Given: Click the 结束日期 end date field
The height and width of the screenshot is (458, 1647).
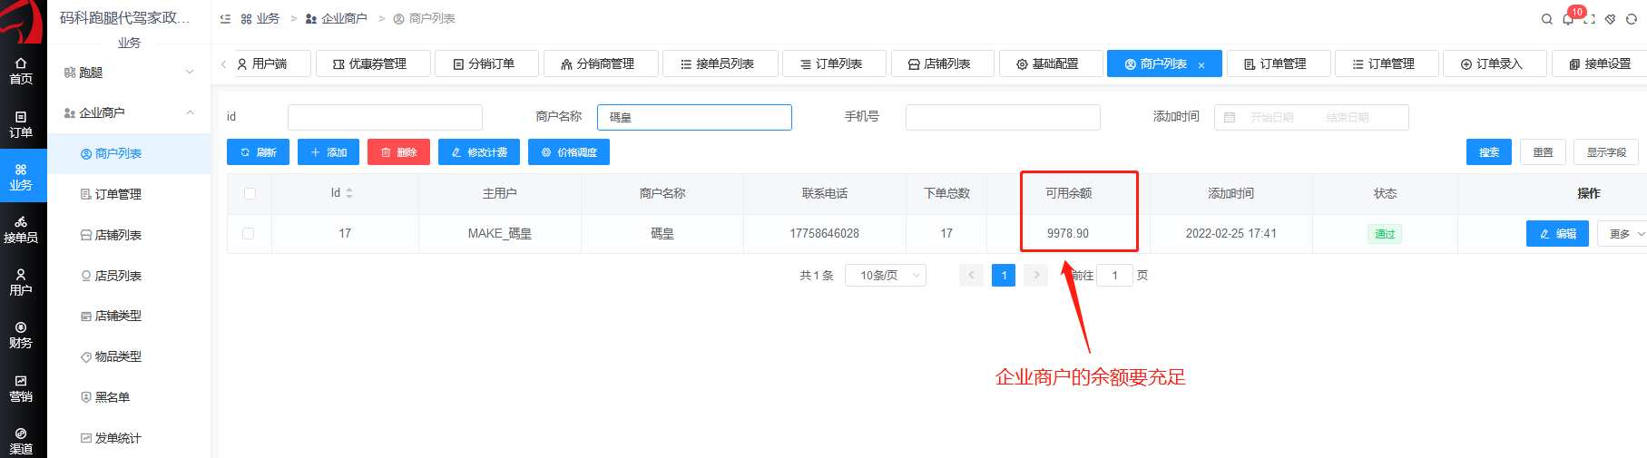Looking at the screenshot, I should point(1347,117).
